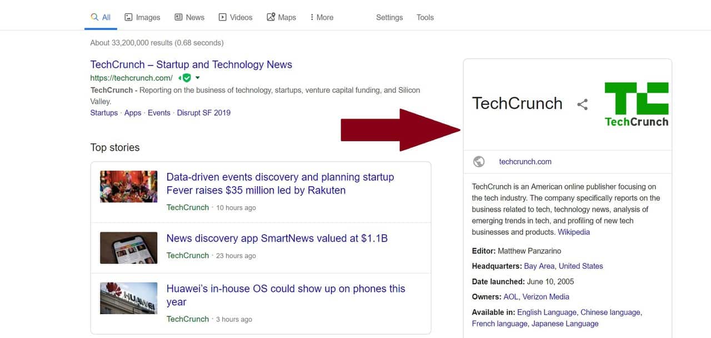Click the share icon beside TechCrunch title
The height and width of the screenshot is (338, 711).
pyautogui.click(x=582, y=104)
